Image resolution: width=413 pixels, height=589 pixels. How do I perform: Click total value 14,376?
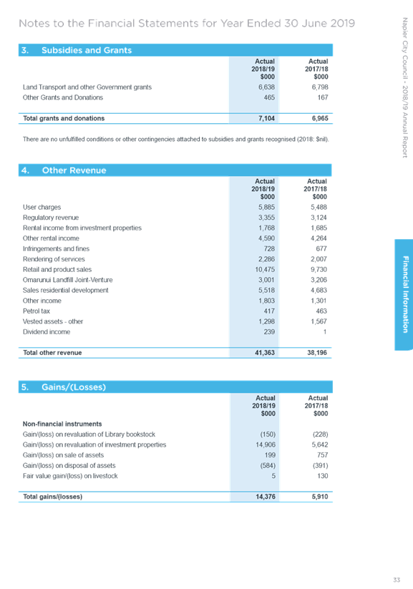point(266,497)
